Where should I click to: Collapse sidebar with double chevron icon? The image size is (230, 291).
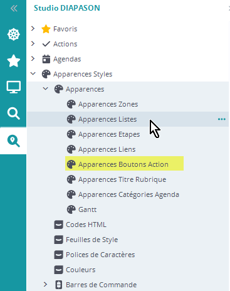[x=14, y=9]
